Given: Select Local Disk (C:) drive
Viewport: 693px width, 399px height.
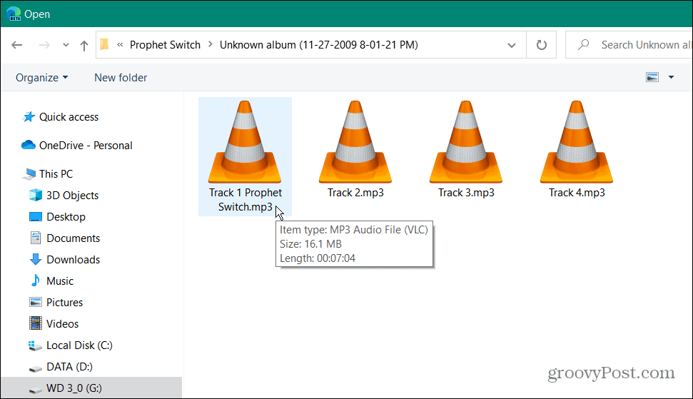Looking at the screenshot, I should (79, 345).
